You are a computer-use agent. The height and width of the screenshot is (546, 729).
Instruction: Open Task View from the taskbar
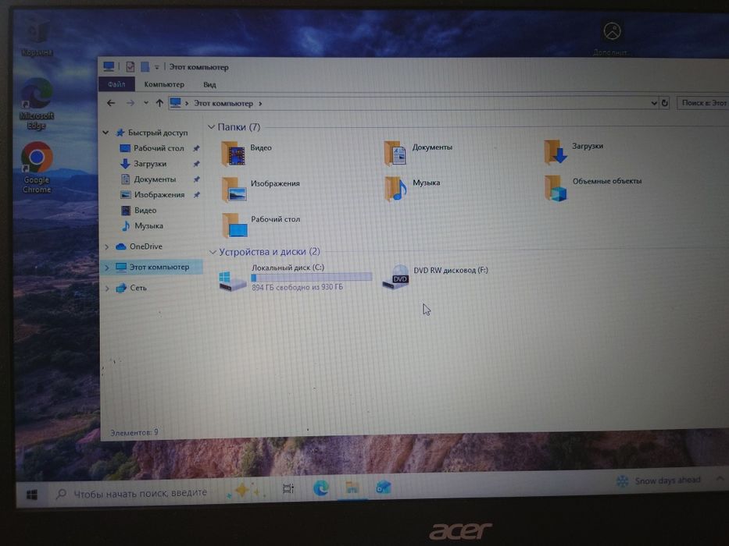pos(288,488)
